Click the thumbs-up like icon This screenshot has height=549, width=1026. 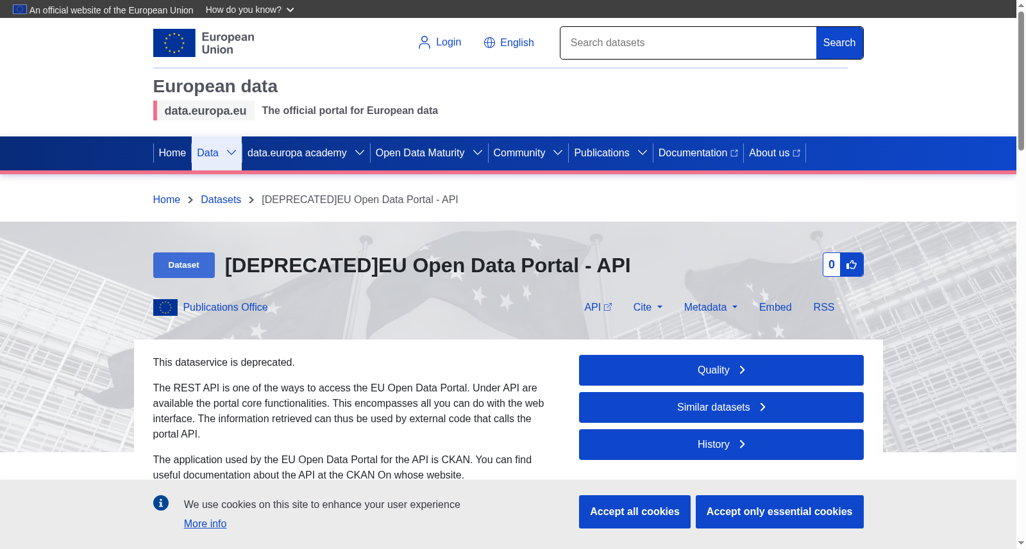(x=852, y=265)
